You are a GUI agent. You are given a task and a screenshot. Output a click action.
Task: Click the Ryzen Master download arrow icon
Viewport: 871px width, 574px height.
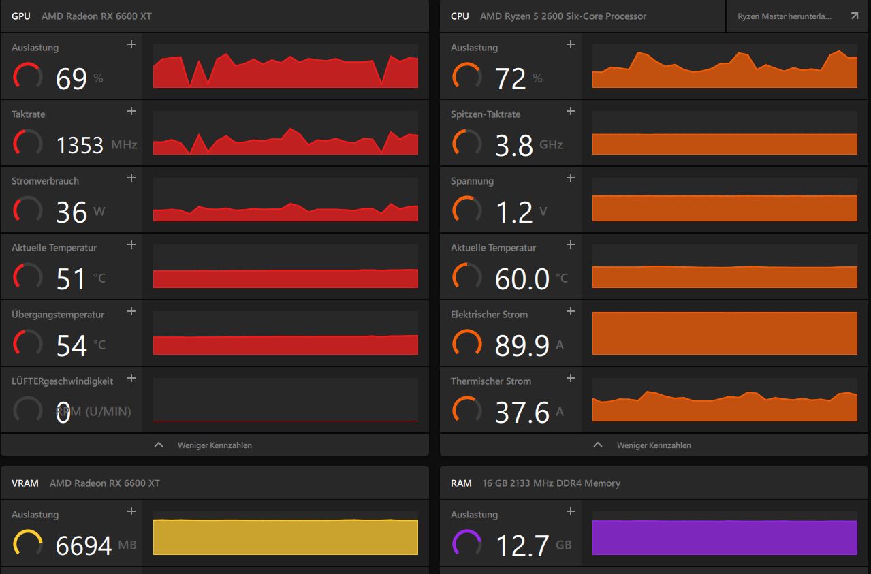coord(855,16)
